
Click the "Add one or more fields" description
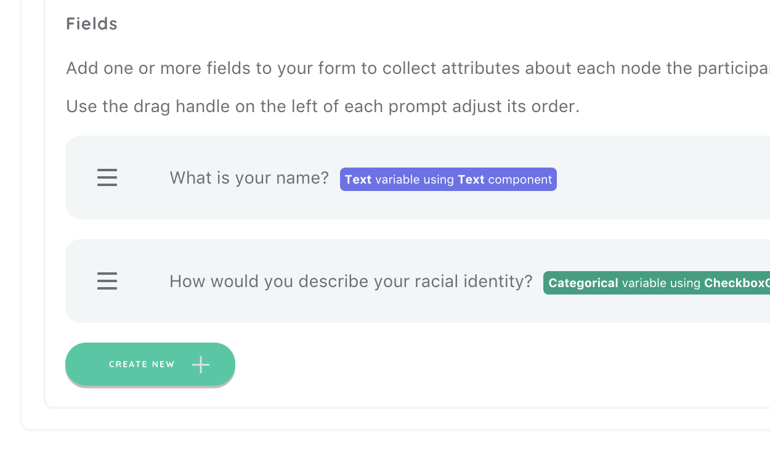coord(418,68)
